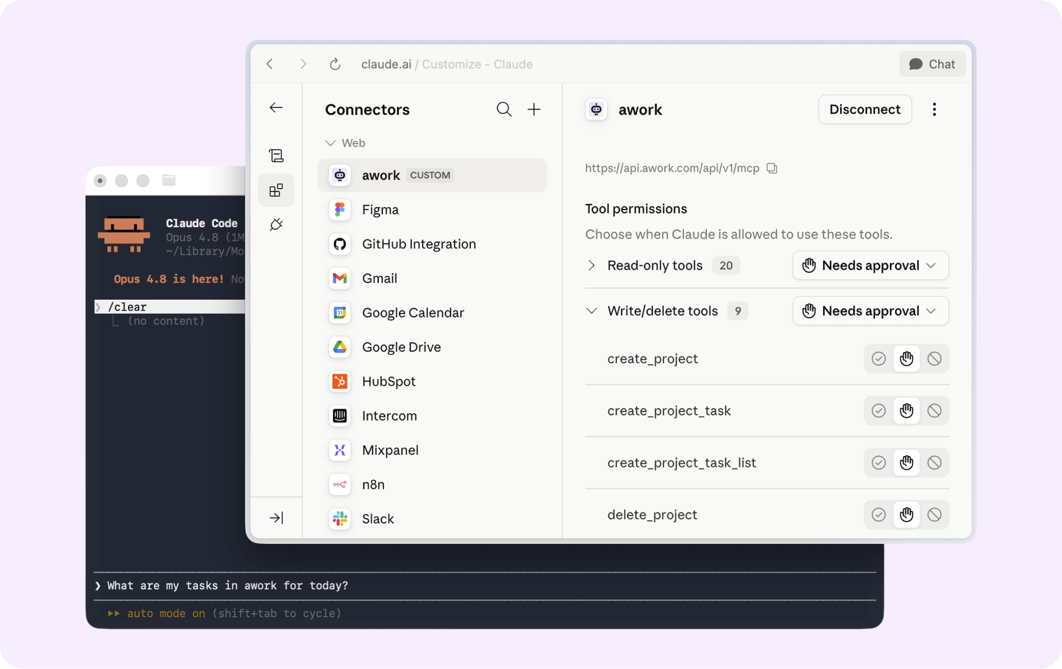Return with the sidebar back arrow
Screen dimensions: 1062x669
point(276,108)
